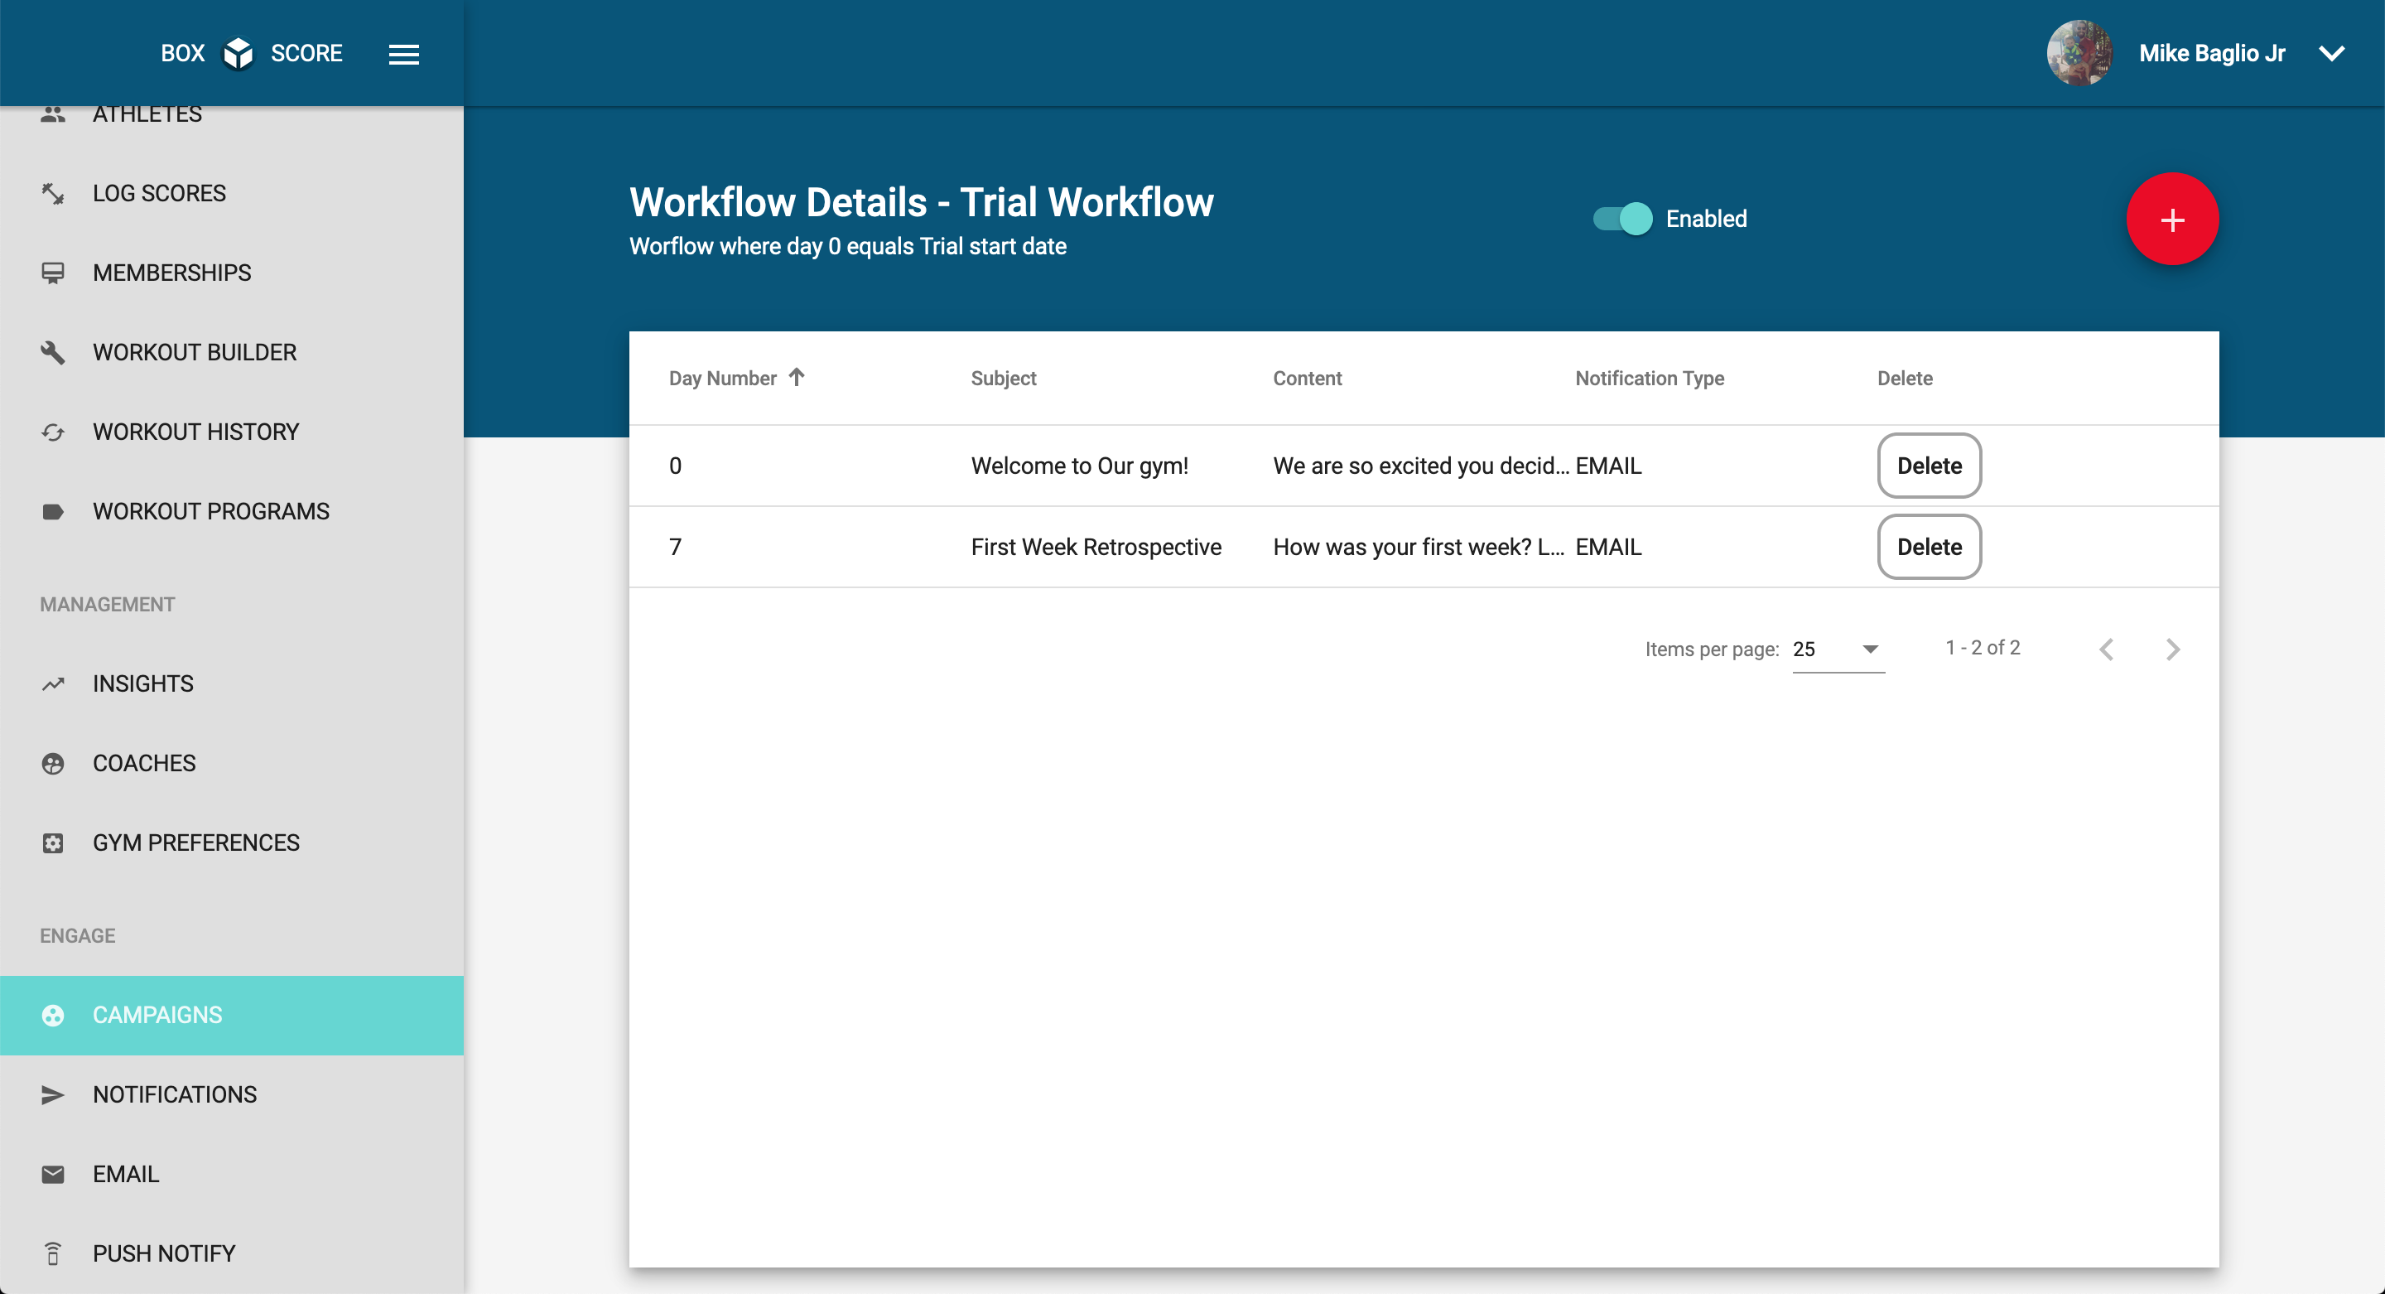Screen dimensions: 2385x1294
Task: Click the Push Notify sidebar icon
Action: coord(54,1254)
